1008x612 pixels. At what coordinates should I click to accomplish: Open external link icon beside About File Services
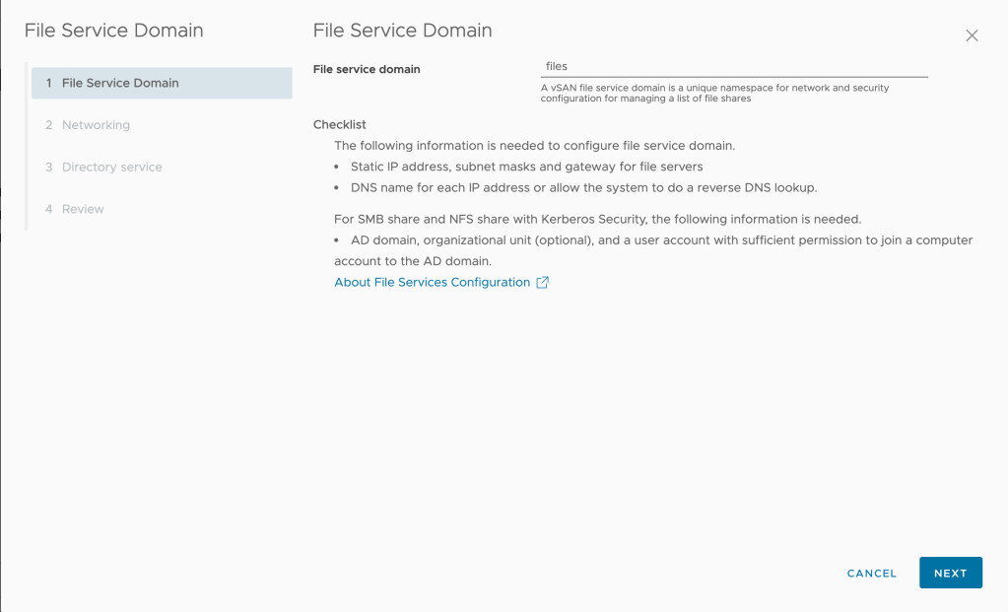542,282
